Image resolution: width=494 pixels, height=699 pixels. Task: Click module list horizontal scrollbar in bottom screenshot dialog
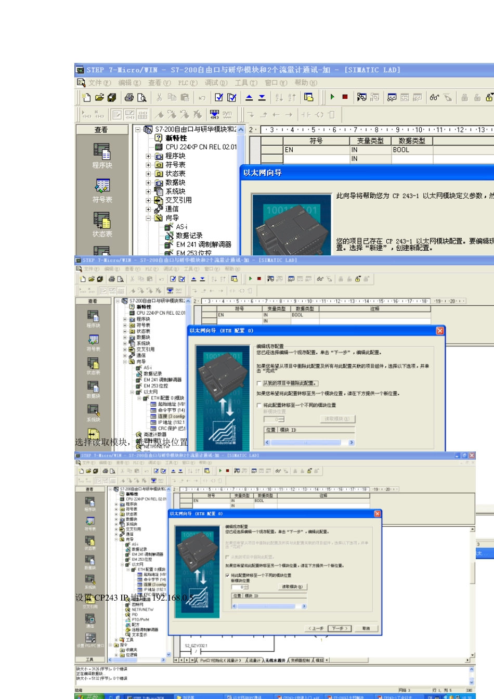pos(269,606)
